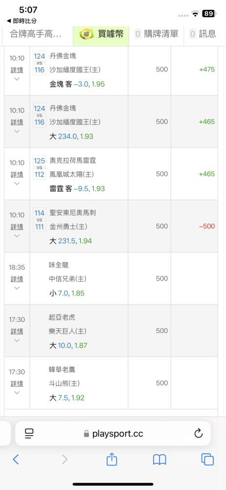Viewport: 226px width, 490px height.
Task: Tap the 買噱幣 coin icon
Action: [x=86, y=34]
